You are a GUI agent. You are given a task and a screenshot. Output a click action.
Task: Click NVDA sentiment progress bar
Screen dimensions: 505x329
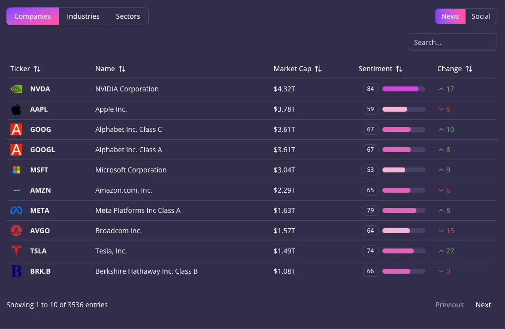coord(404,89)
